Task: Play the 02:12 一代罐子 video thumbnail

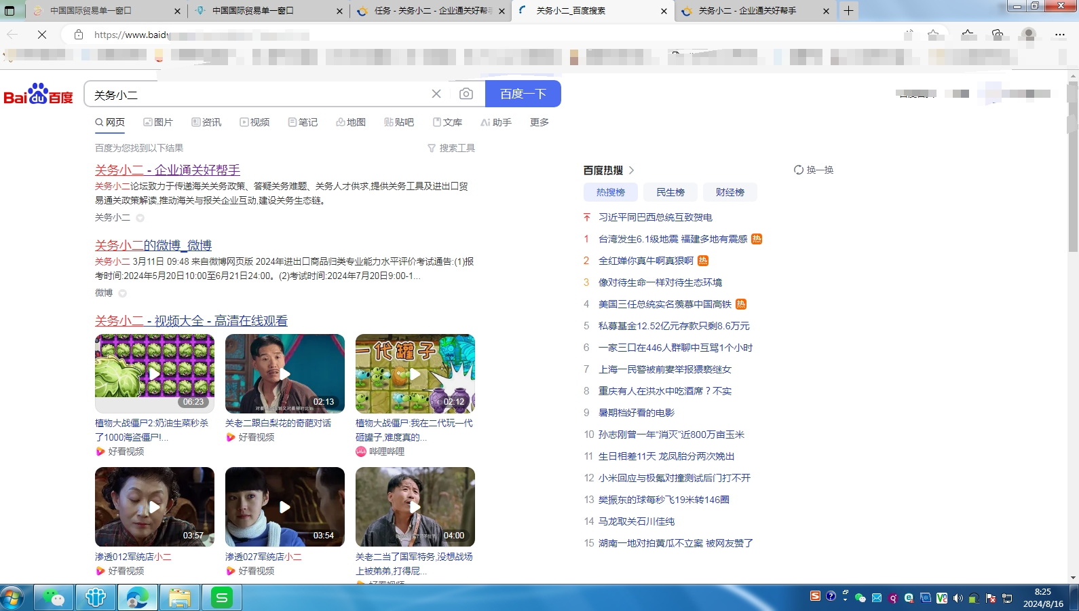Action: [x=415, y=373]
